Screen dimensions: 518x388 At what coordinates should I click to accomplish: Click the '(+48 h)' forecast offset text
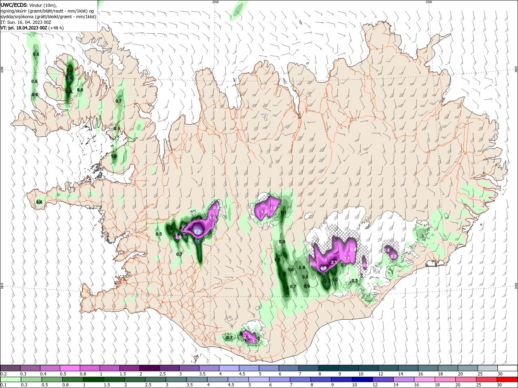click(x=56, y=28)
